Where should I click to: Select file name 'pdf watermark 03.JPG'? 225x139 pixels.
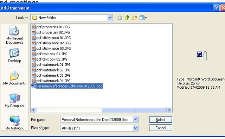(53, 75)
